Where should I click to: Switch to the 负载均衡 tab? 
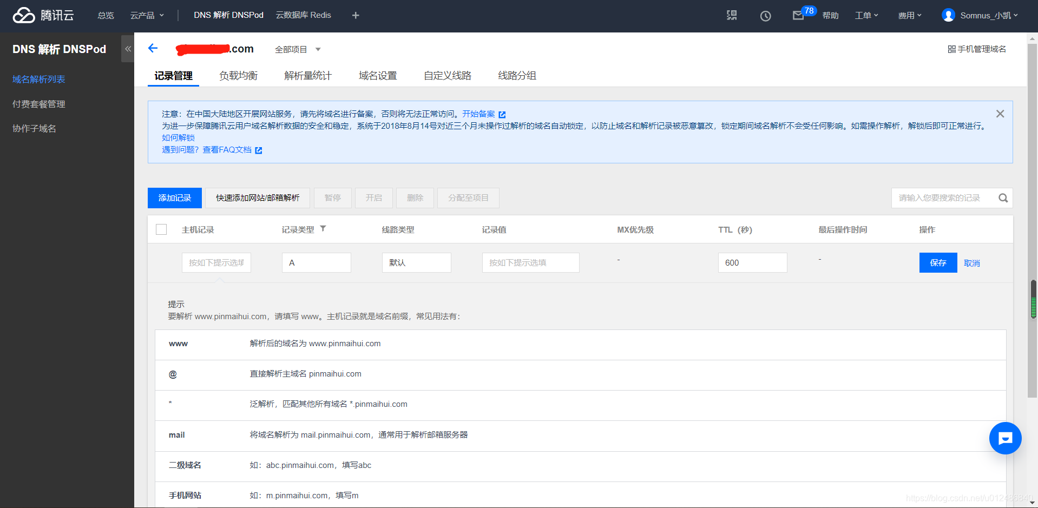point(238,76)
